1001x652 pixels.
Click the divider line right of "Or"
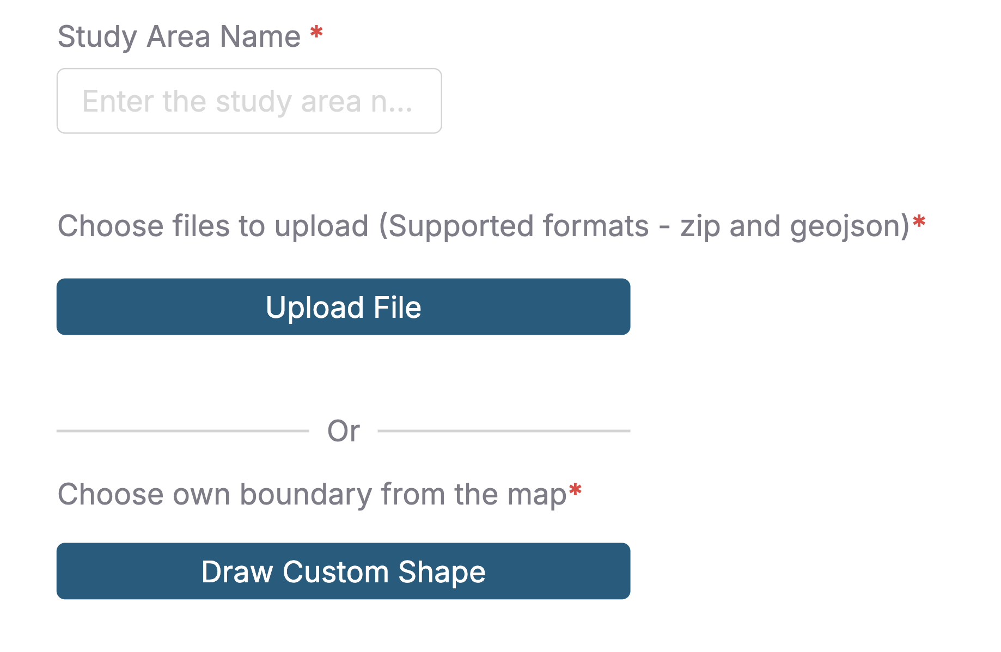(x=504, y=431)
